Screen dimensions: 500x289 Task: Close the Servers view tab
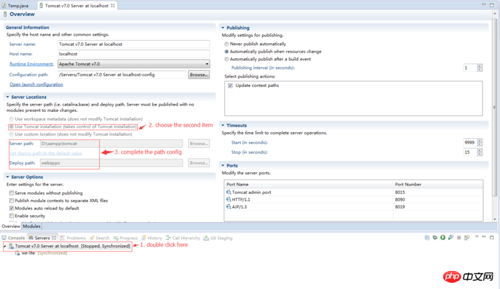54,238
